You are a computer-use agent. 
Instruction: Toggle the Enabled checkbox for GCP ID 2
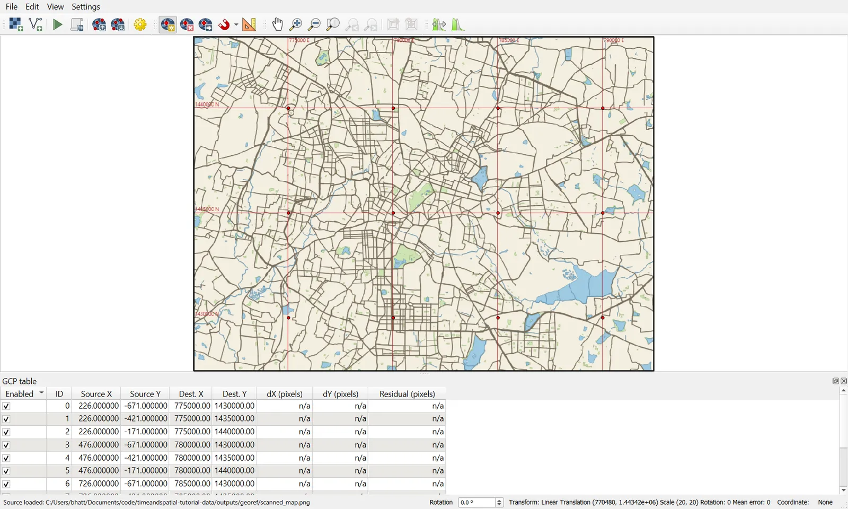coord(6,432)
